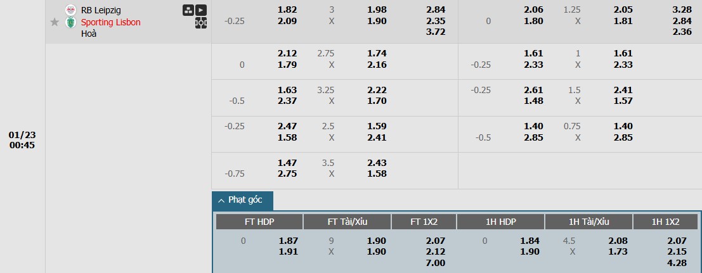Select the Phạt góc tab

coord(242,201)
